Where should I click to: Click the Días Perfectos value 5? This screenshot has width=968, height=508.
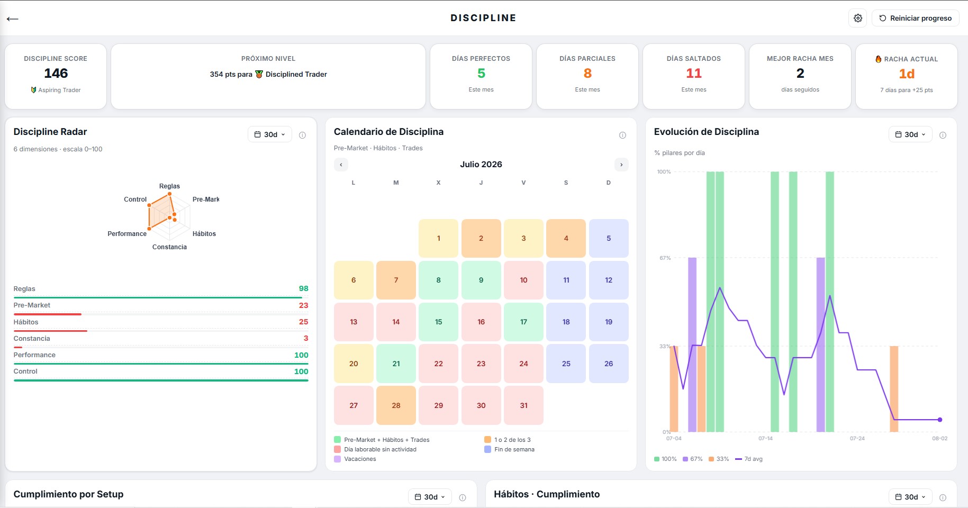[481, 73]
